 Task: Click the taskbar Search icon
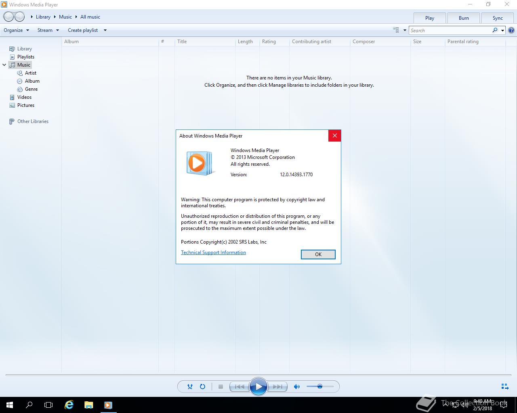29,405
